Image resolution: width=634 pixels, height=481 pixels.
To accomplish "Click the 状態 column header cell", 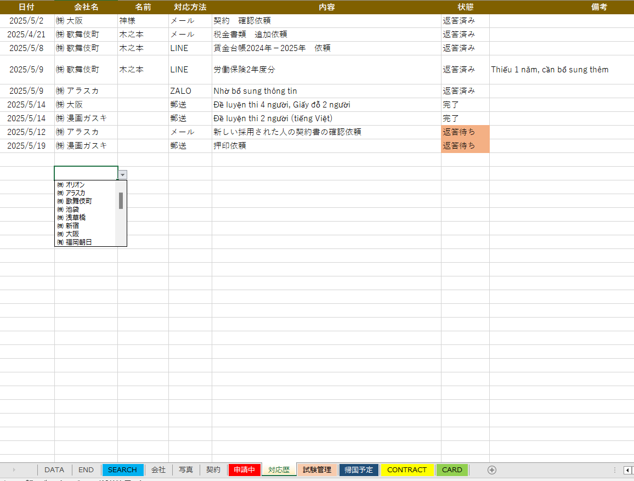I will tap(465, 7).
